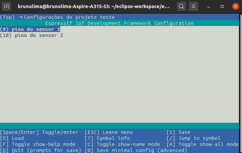The height and width of the screenshot is (153, 242).
Task: Select the 'pino do sensor 1' entry
Action: pos(30,29)
